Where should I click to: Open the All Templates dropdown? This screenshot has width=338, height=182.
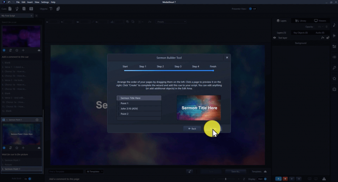(94, 171)
